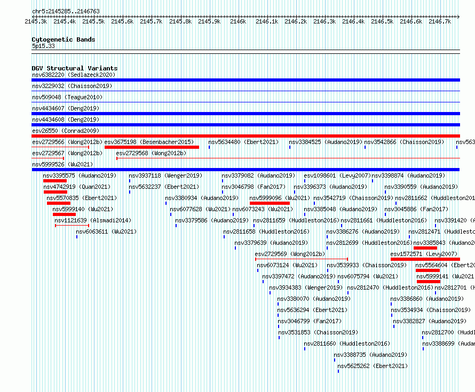
Task: Click nsv6075794 (Wu2021) label
Action: pyautogui.click(x=368, y=276)
